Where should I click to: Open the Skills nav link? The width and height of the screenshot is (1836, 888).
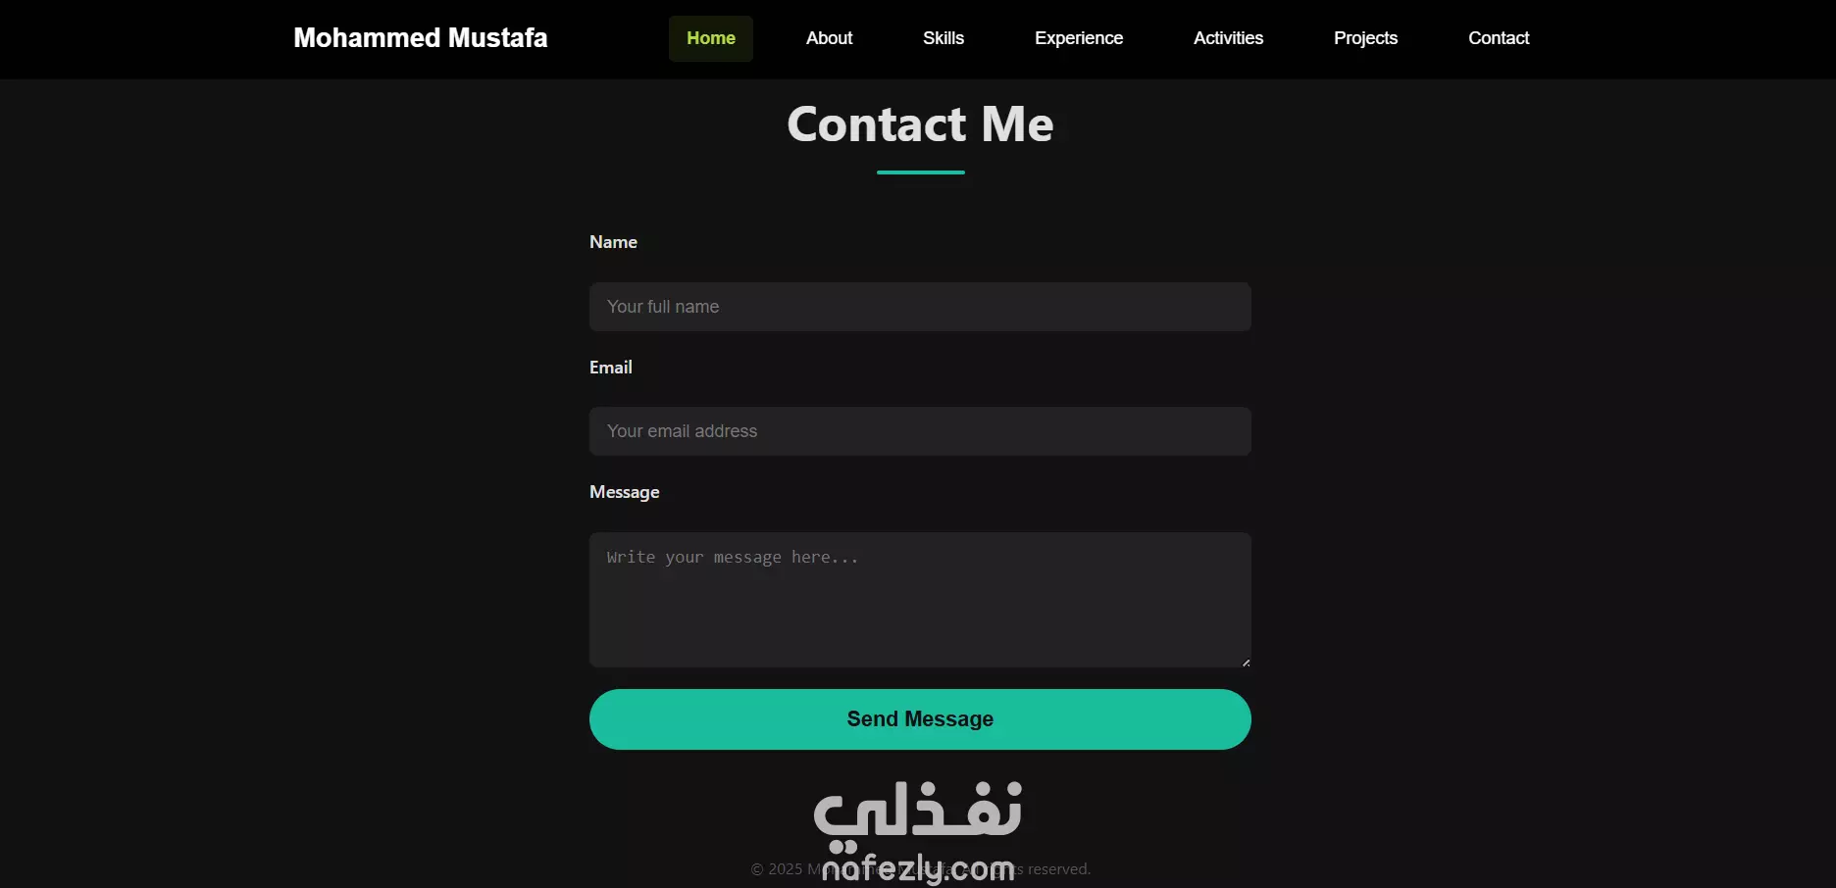point(943,38)
